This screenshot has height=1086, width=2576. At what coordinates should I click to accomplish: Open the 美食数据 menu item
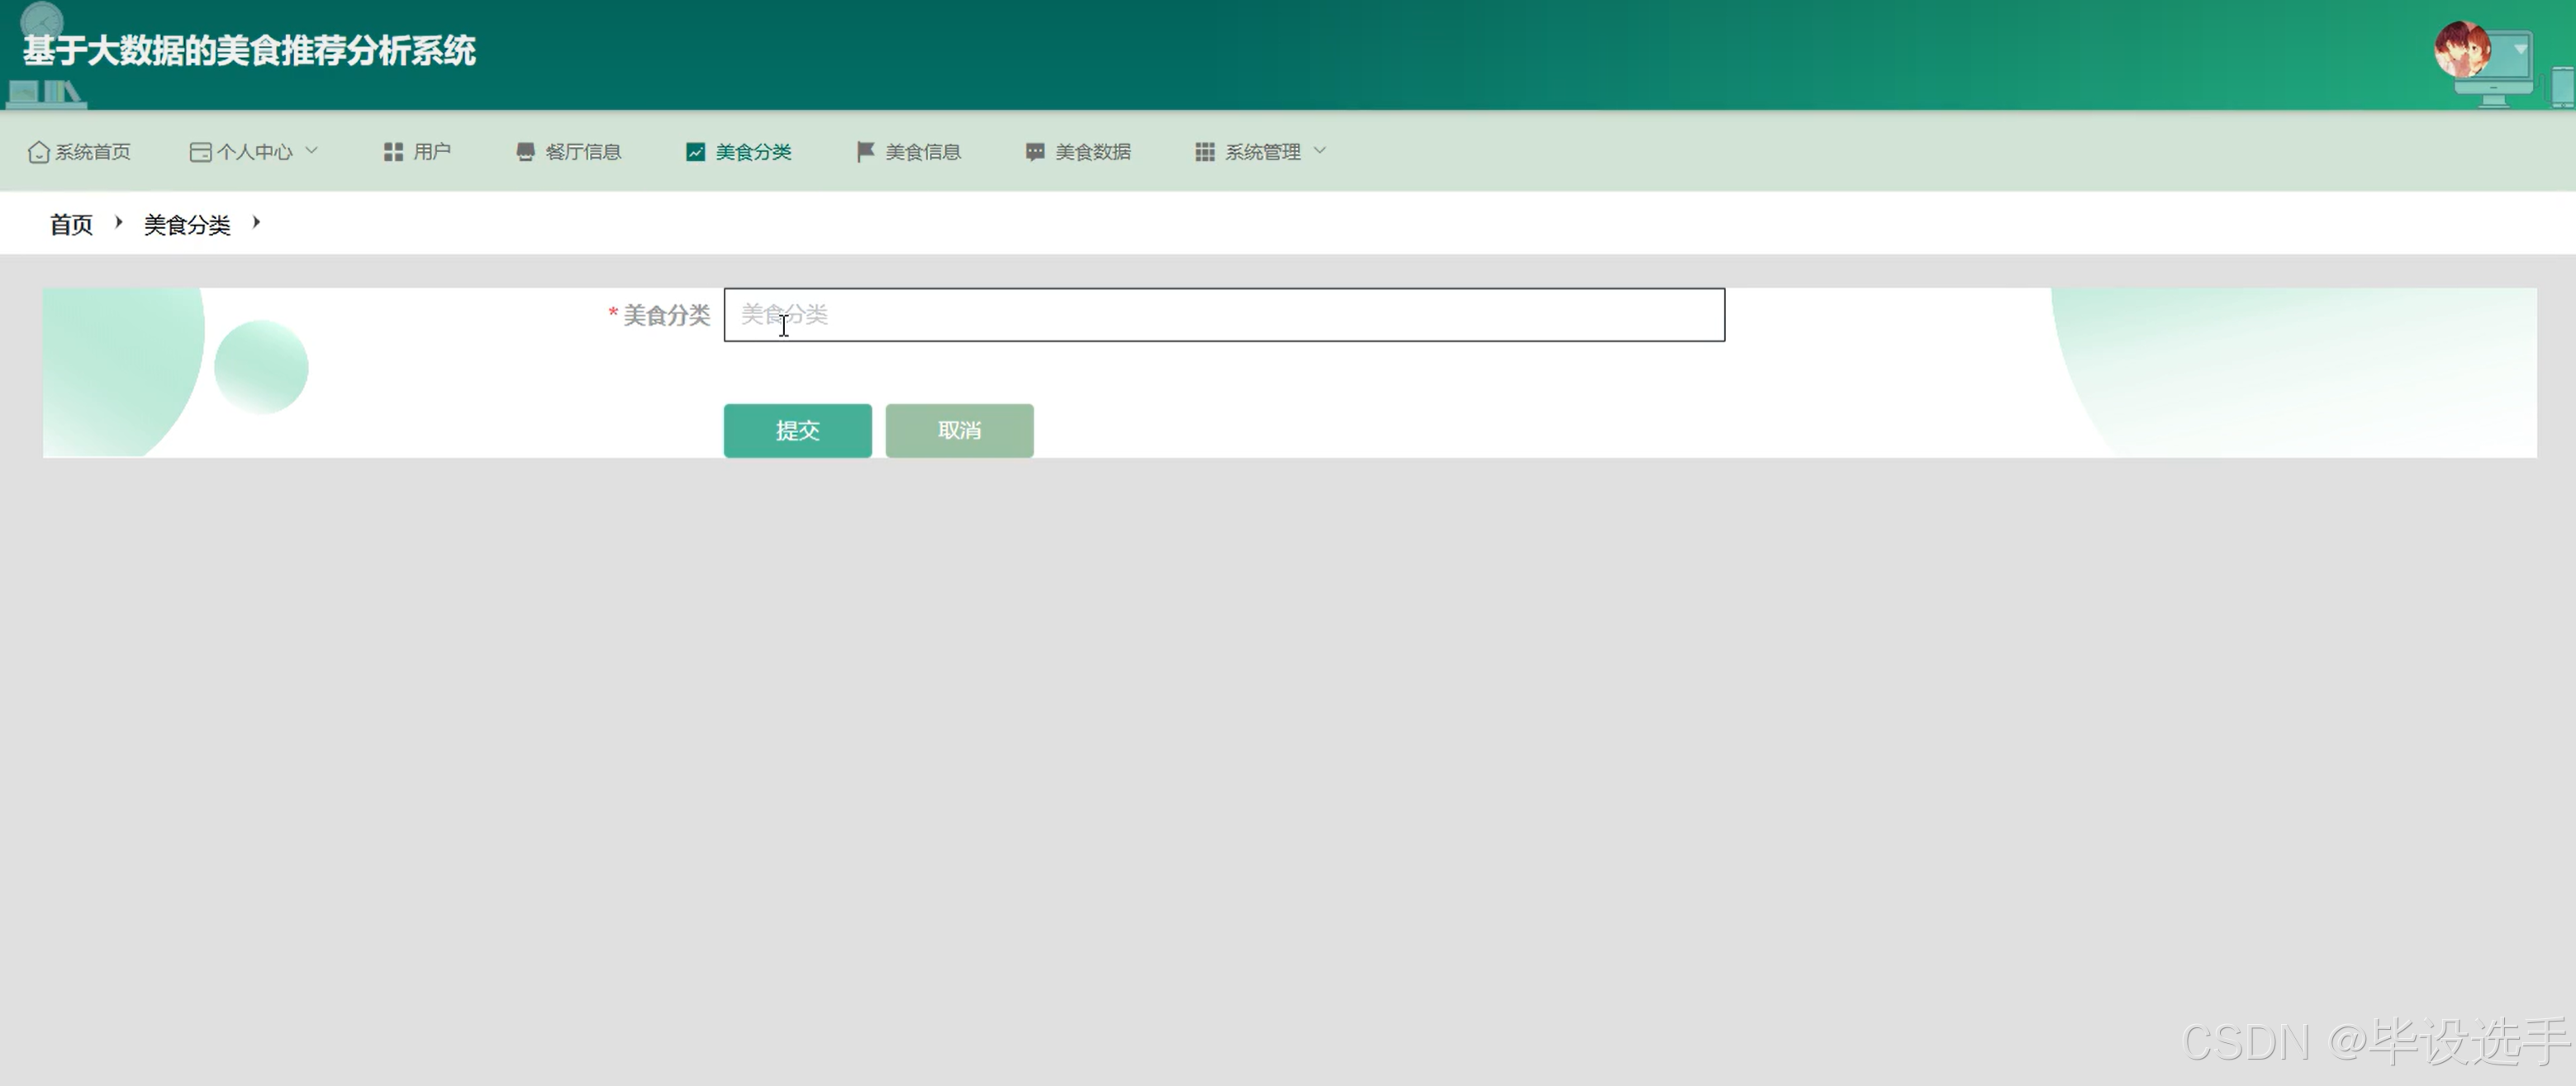(x=1092, y=152)
